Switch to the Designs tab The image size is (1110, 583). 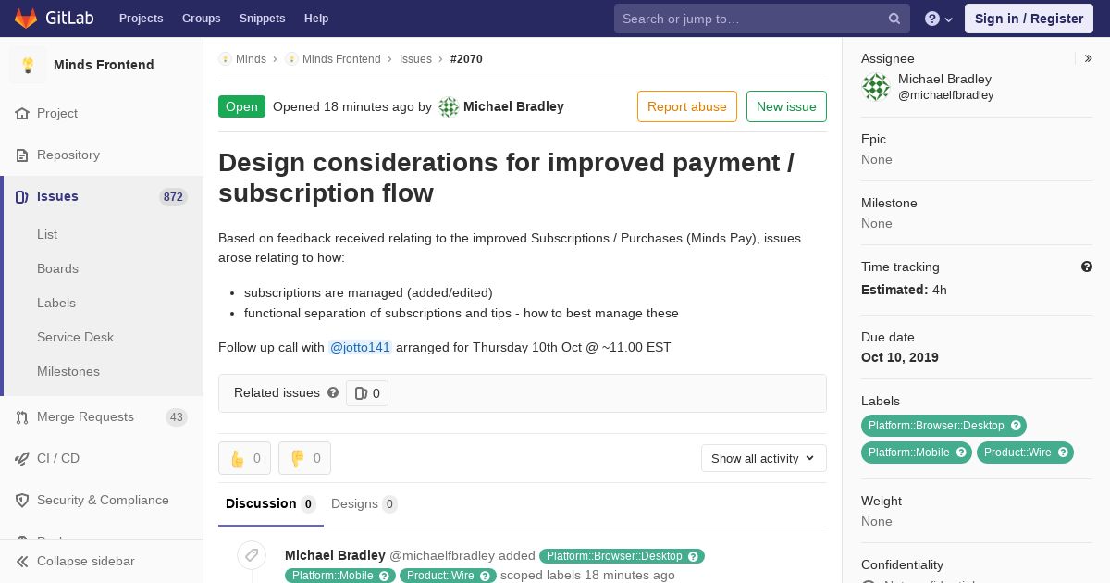click(364, 504)
